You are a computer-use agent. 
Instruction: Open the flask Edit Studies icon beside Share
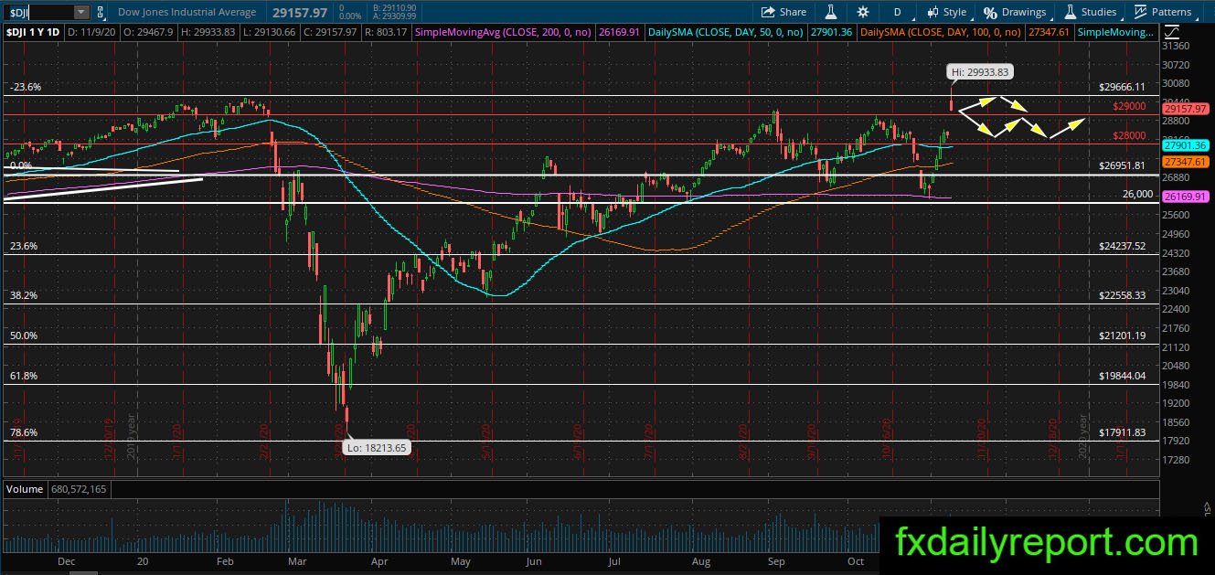tap(832, 12)
